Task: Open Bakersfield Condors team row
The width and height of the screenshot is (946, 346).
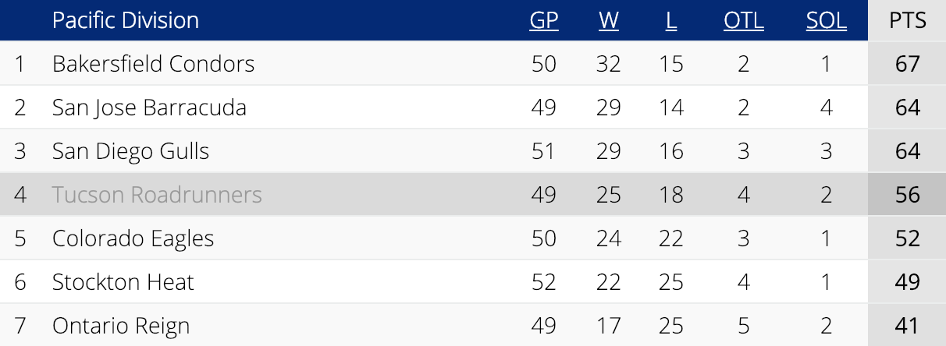Action: tap(473, 63)
